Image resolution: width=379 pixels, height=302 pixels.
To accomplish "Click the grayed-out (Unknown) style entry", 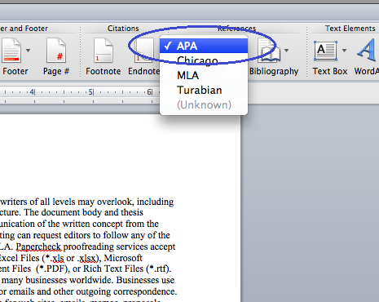I will (x=204, y=104).
